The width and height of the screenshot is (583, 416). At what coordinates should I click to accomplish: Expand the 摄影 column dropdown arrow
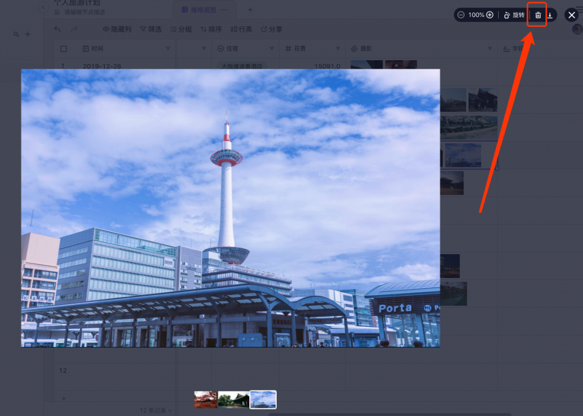490,49
